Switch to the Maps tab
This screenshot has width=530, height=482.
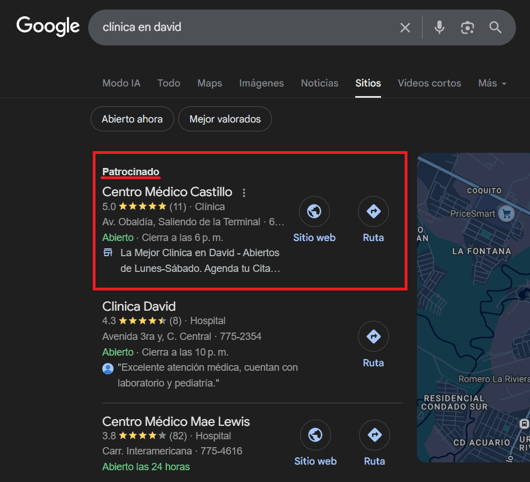tap(209, 83)
